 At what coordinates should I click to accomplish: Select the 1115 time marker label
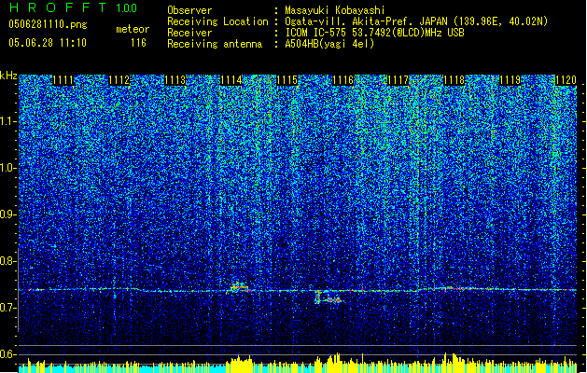pyautogui.click(x=287, y=80)
